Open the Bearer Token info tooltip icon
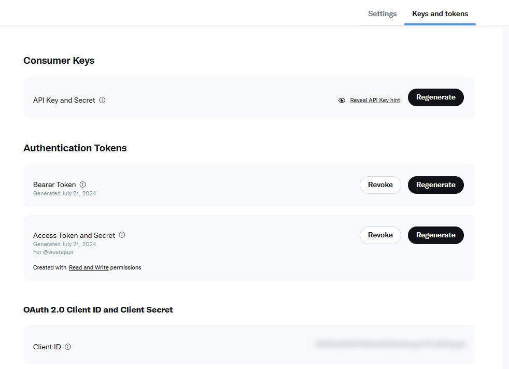 83,184
